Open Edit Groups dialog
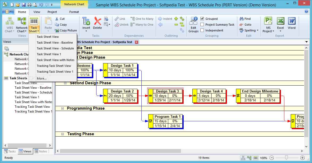Image resolution: width=312 pixels, height=163 pixels. click(193, 25)
